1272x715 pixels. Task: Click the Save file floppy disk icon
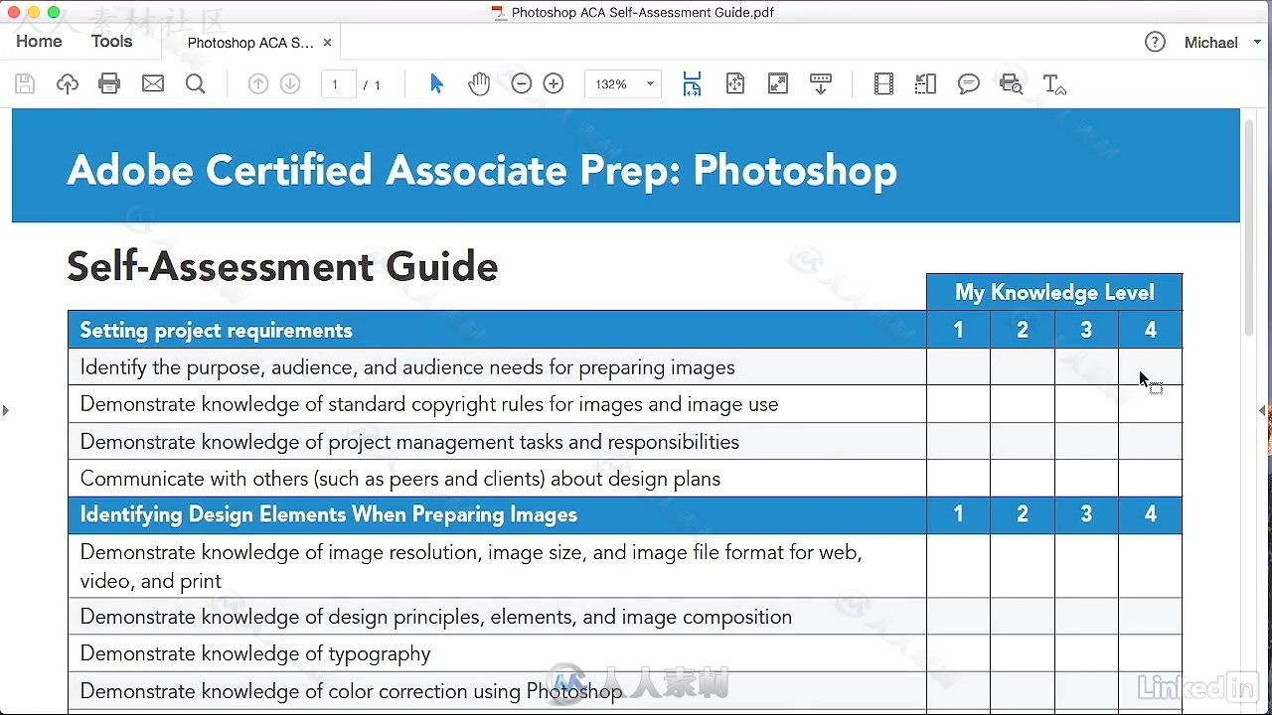coord(25,84)
